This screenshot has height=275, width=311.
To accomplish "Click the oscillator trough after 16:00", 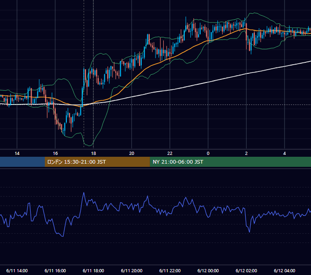I will point(63,236).
